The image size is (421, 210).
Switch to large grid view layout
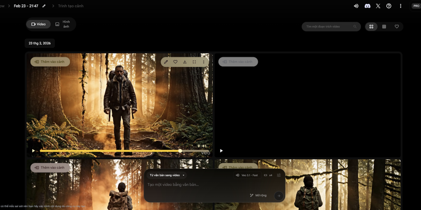point(371,27)
